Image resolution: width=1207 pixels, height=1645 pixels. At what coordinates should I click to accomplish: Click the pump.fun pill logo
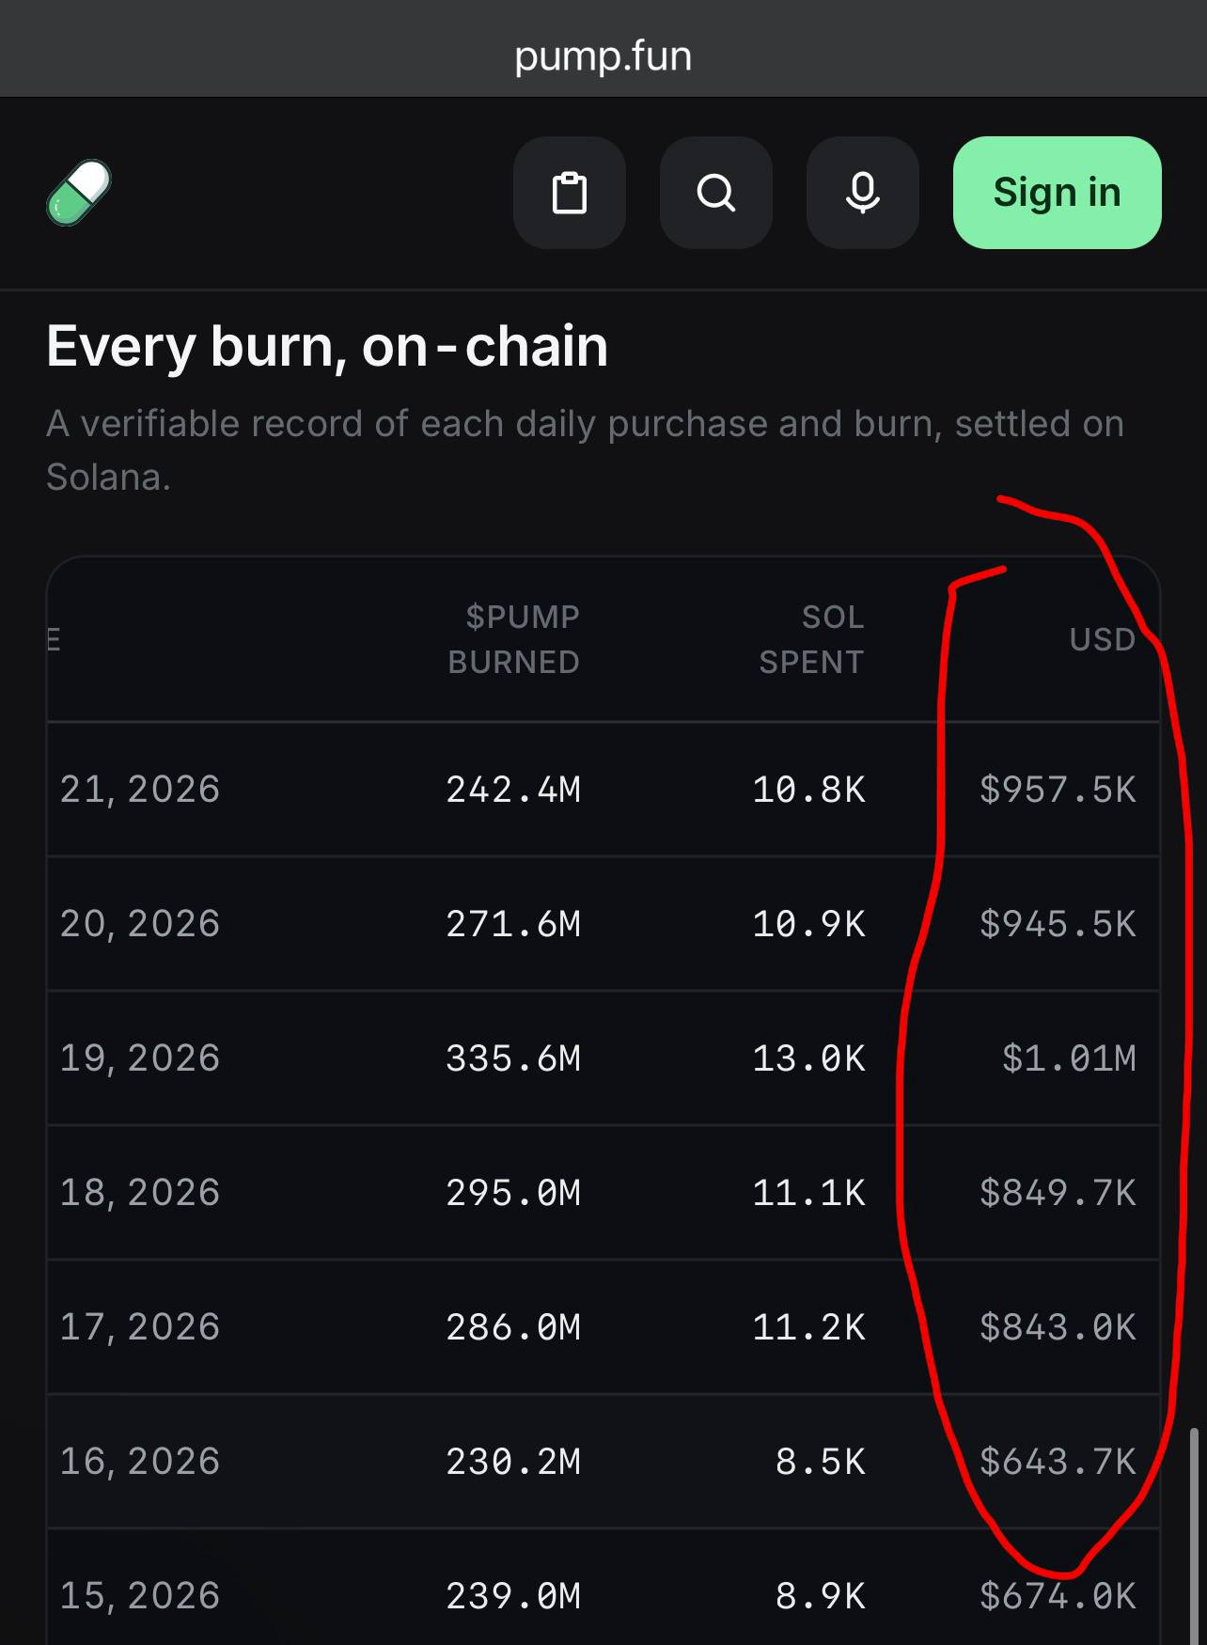click(x=79, y=193)
